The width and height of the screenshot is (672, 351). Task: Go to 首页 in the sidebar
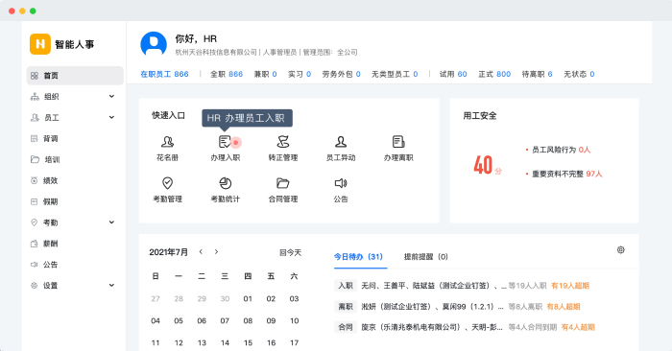click(x=75, y=76)
